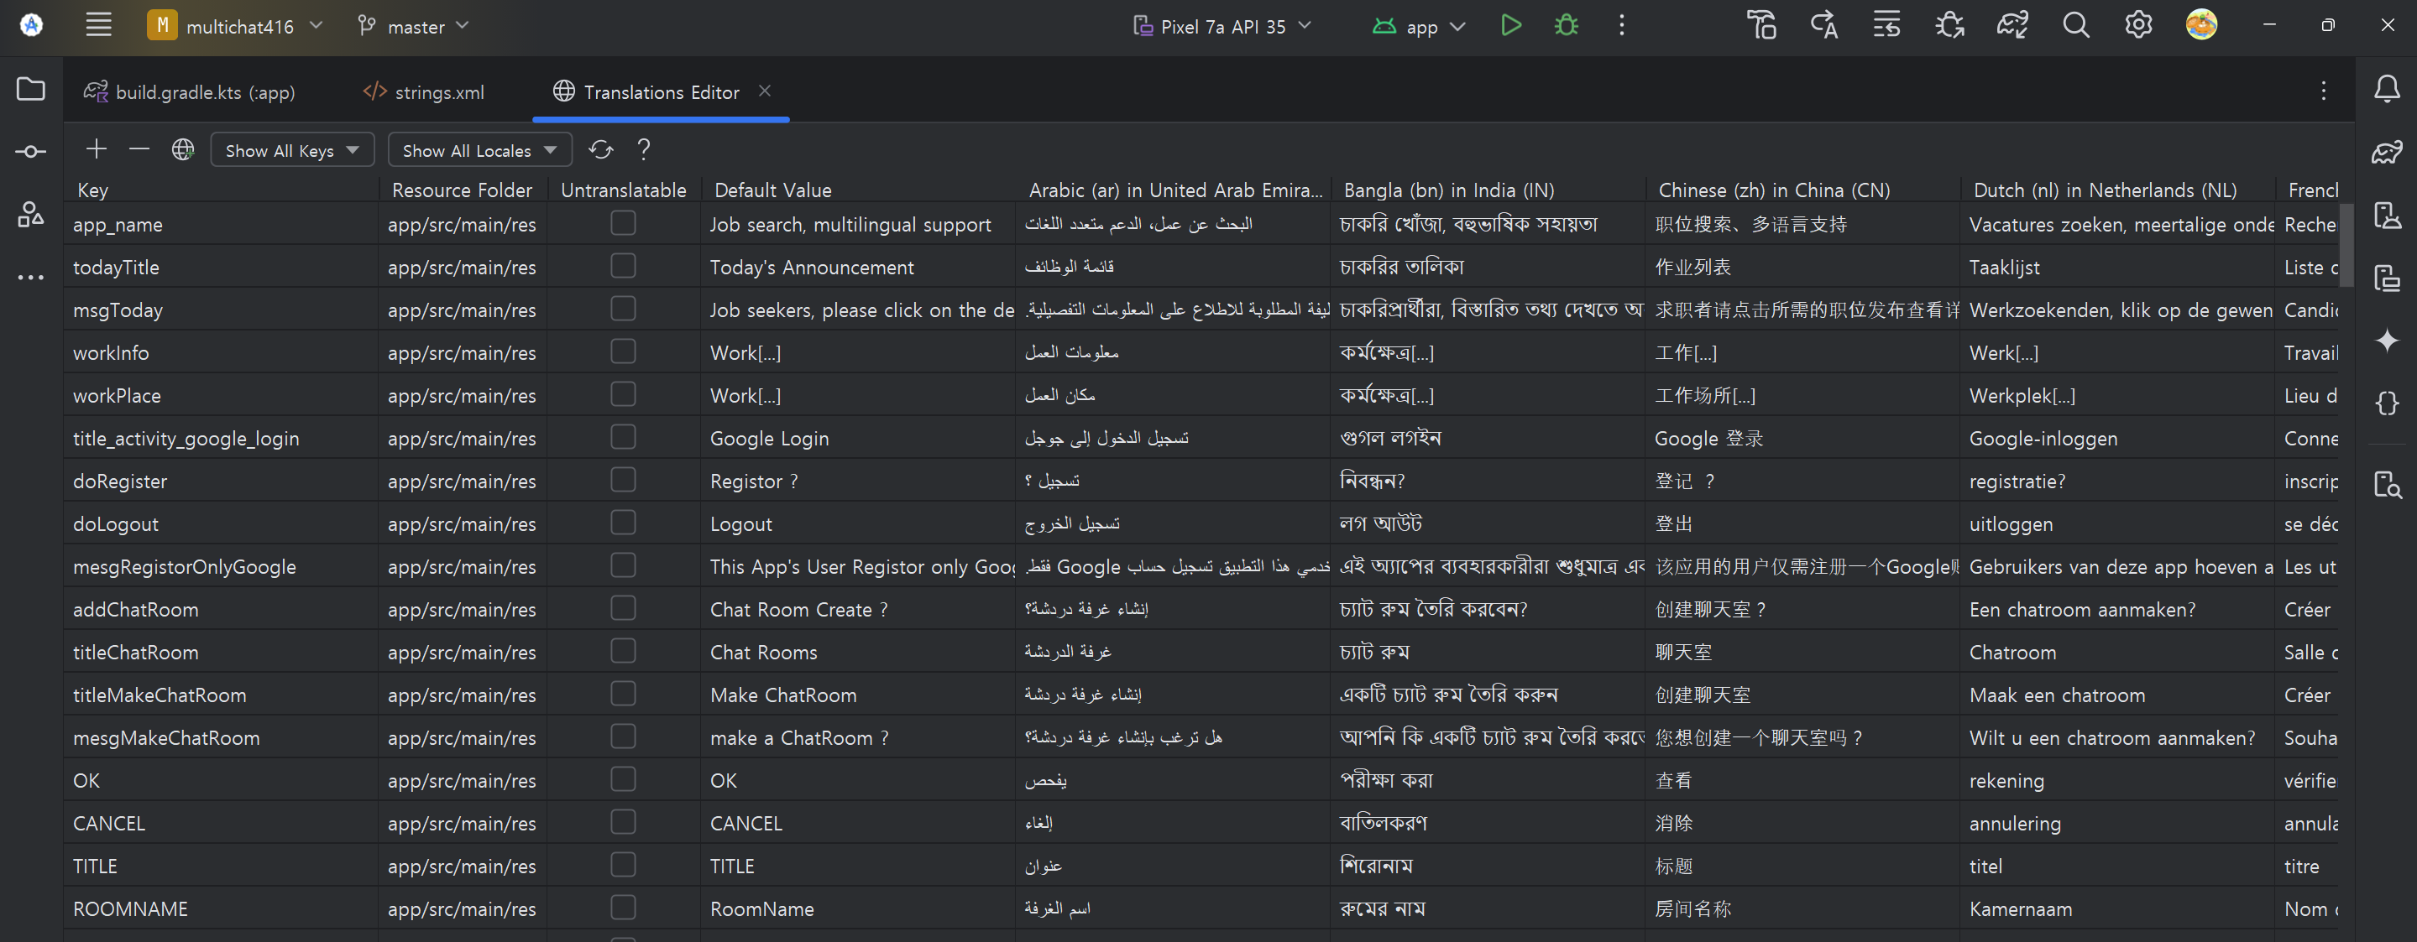This screenshot has width=2417, height=942.
Task: Open the Pixel 7a API 35 device selector
Action: point(1222,26)
